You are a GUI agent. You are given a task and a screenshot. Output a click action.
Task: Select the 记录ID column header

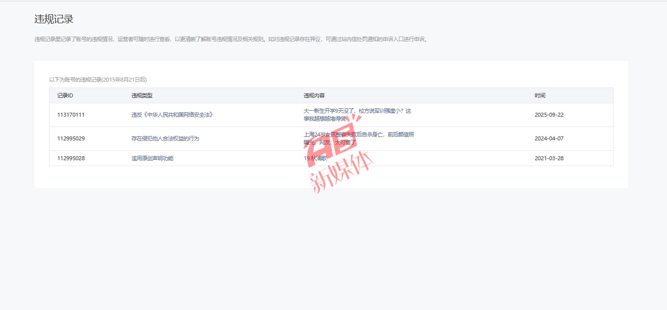coord(65,95)
